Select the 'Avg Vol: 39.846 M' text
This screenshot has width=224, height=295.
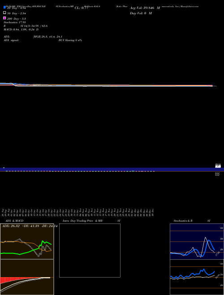point(145,8)
